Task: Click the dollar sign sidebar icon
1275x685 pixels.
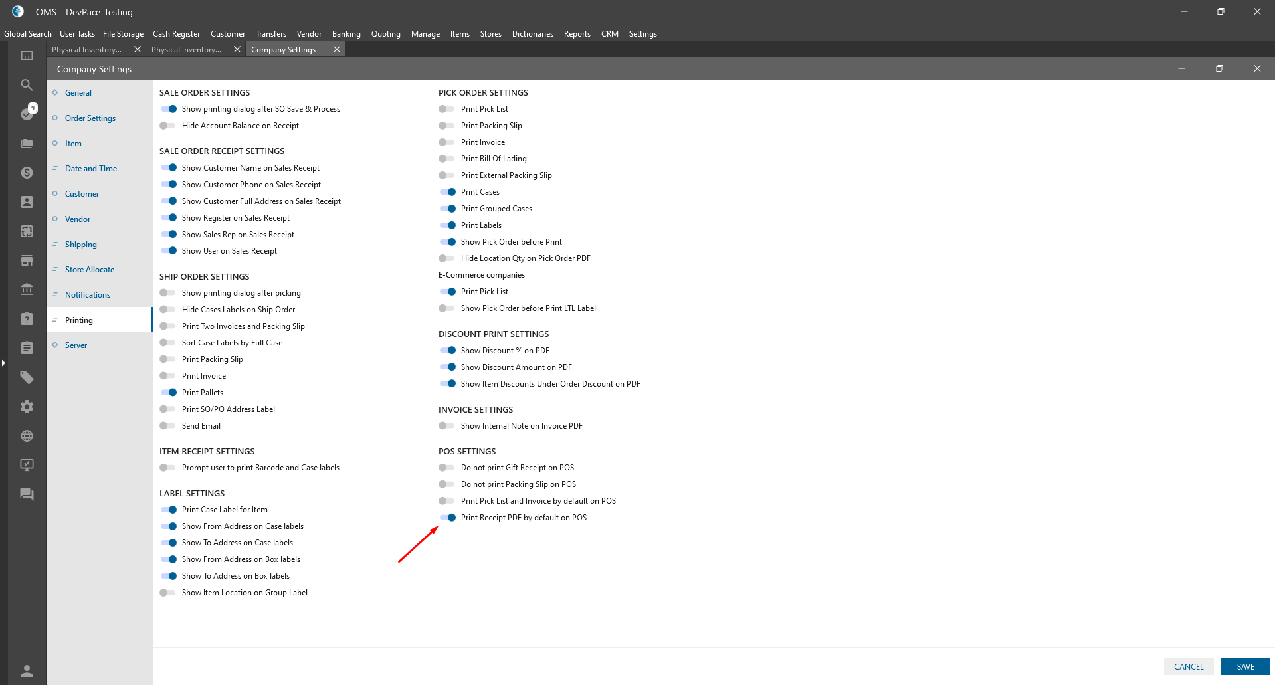Action: click(27, 173)
